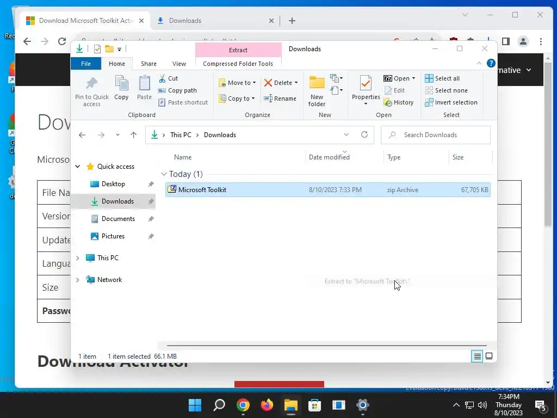Expand the Open dropdown arrow

(x=413, y=78)
